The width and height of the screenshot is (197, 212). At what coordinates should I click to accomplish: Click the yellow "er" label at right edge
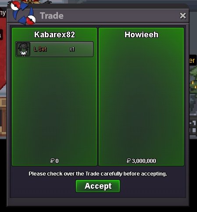tap(192, 61)
